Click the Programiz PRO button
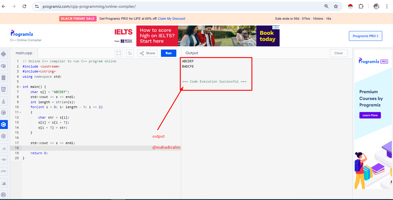Screen dimensions: 393x200 365,36
